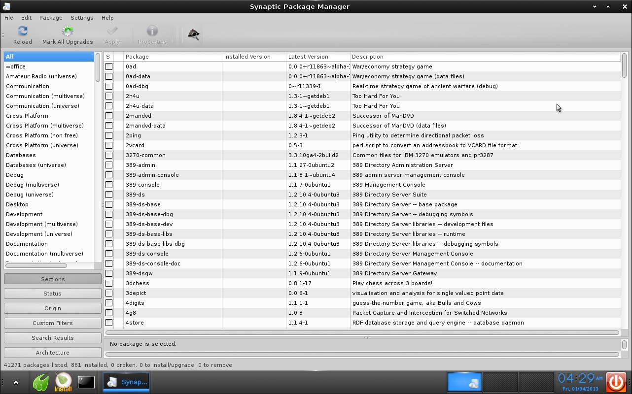This screenshot has width=632, height=394.
Task: Select the 4digits package row
Action: click(x=362, y=303)
